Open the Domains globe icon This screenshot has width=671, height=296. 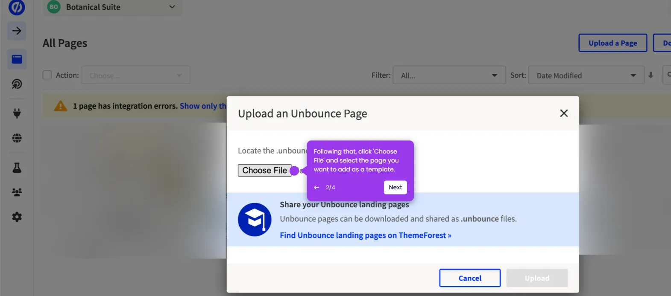tap(17, 138)
